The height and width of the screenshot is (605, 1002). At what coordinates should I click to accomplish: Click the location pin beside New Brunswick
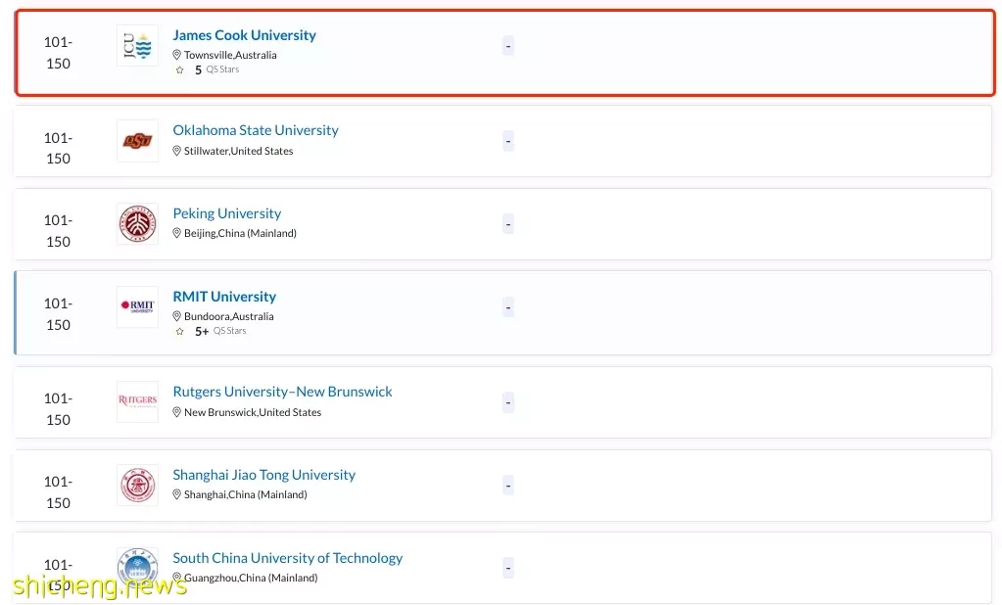click(177, 412)
